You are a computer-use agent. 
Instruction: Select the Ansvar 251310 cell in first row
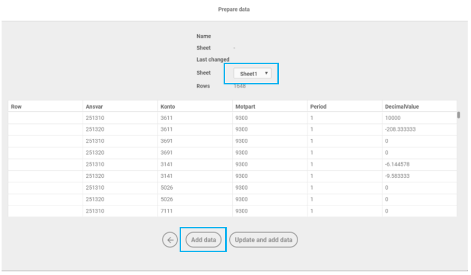pyautogui.click(x=95, y=118)
